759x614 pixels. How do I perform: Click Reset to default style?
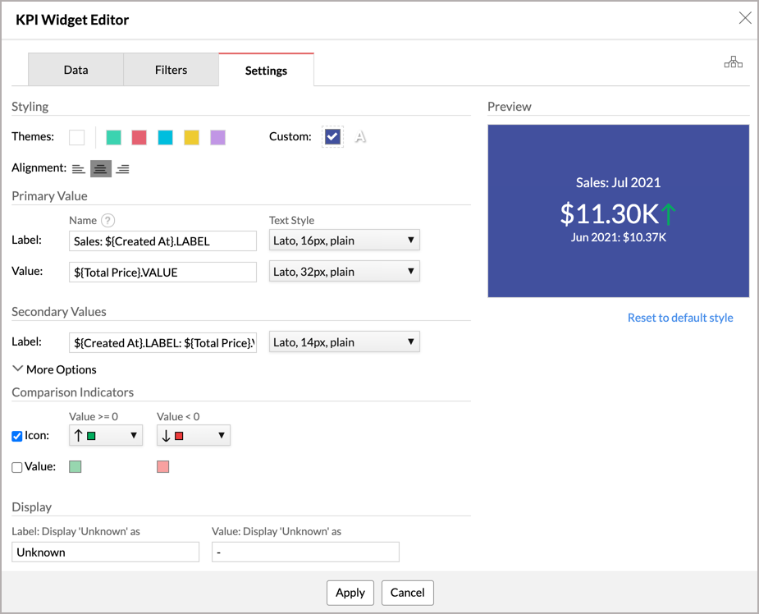(x=680, y=318)
